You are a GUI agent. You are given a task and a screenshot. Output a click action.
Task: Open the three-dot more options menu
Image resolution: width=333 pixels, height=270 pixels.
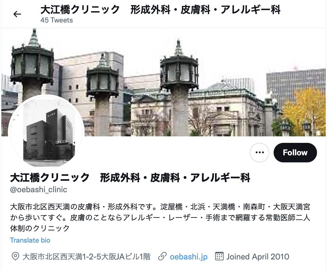click(x=260, y=153)
